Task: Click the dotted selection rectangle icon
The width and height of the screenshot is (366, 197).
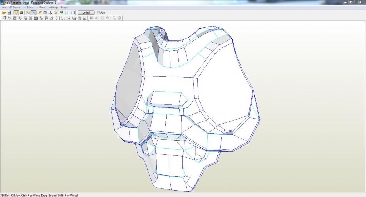Action: (58, 18)
